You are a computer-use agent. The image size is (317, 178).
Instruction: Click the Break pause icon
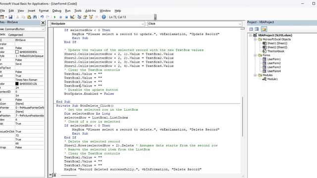(x=60, y=17)
